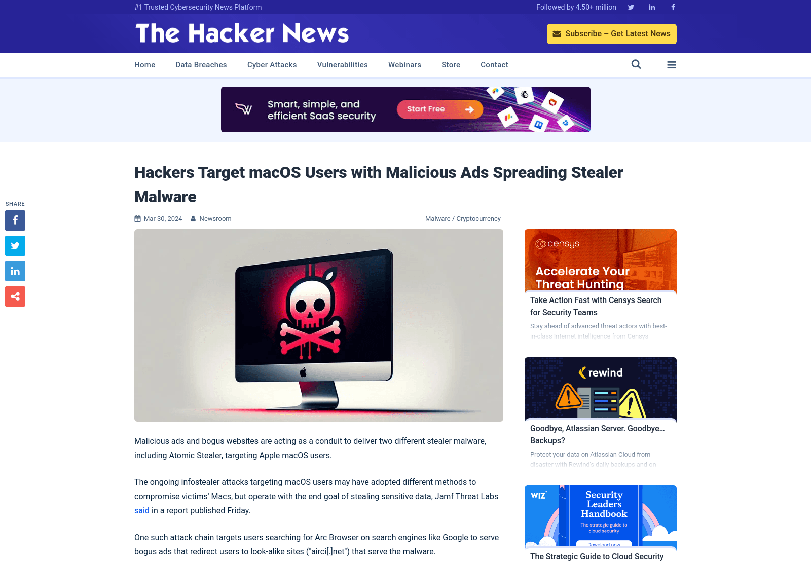Click 'The Strategic Guide to Cloud Security' title

click(x=597, y=556)
